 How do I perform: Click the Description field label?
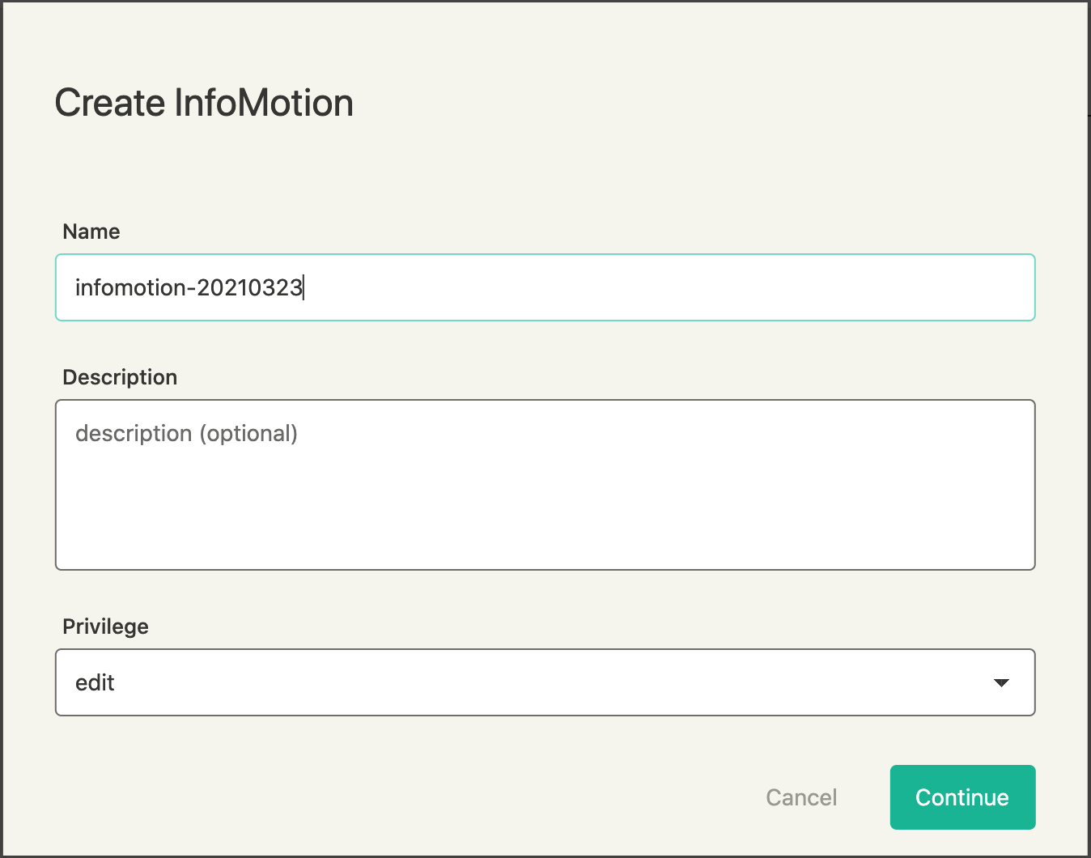pyautogui.click(x=120, y=377)
